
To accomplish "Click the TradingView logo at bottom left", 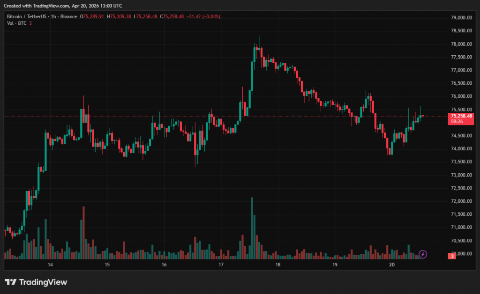I will point(36,282).
